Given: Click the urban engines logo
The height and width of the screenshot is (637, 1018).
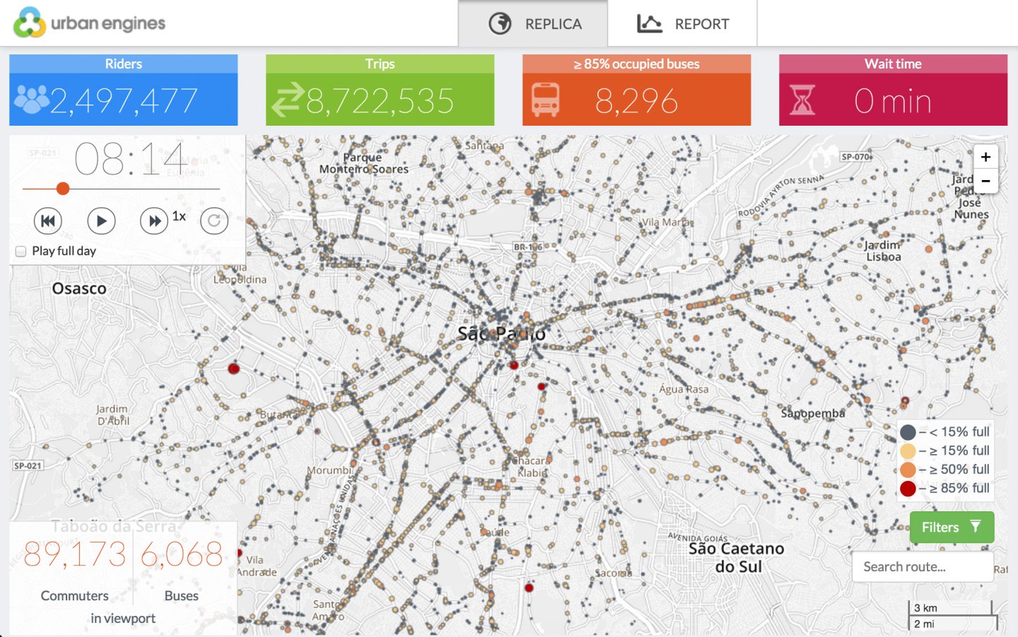Looking at the screenshot, I should coord(89,23).
